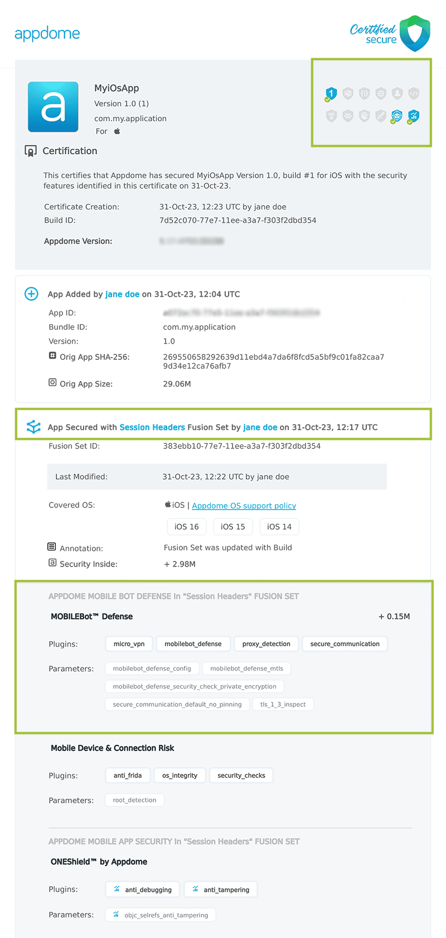
Task: Click the certification ribbon icon
Action: (x=31, y=151)
